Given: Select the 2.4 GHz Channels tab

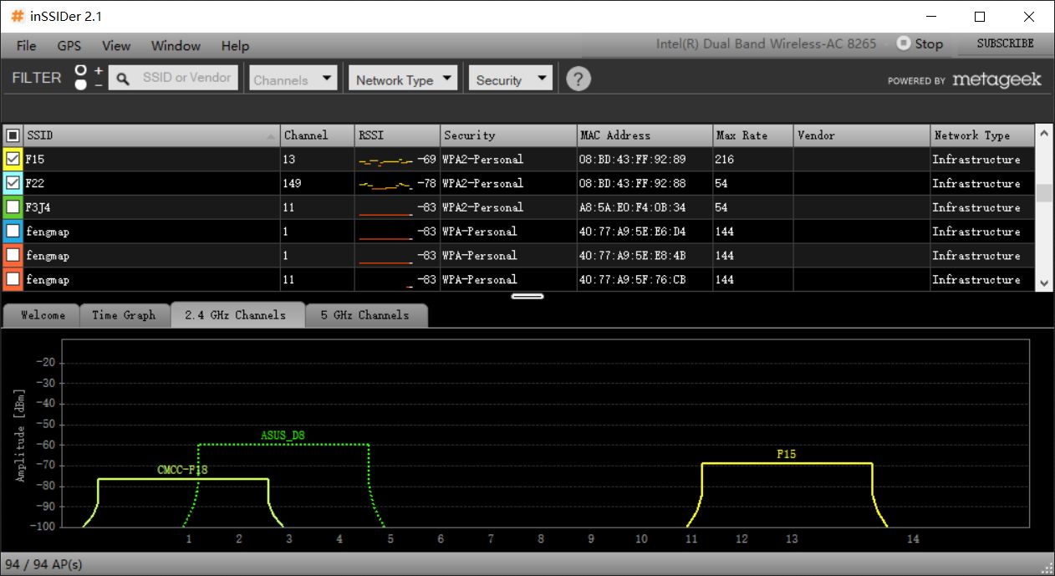Looking at the screenshot, I should tap(236, 315).
